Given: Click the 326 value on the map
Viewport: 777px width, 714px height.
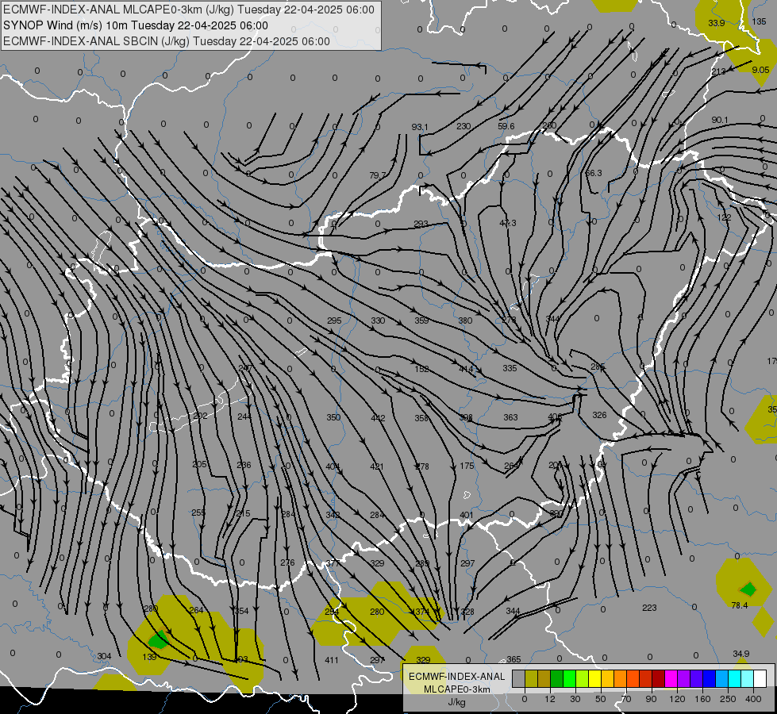Looking at the screenshot, I should click(x=599, y=415).
